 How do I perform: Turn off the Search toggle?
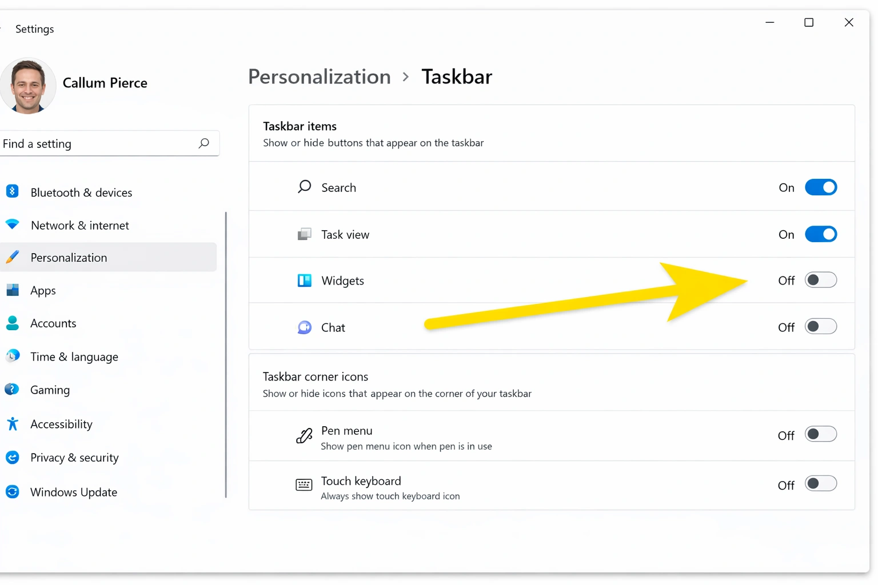[821, 187]
